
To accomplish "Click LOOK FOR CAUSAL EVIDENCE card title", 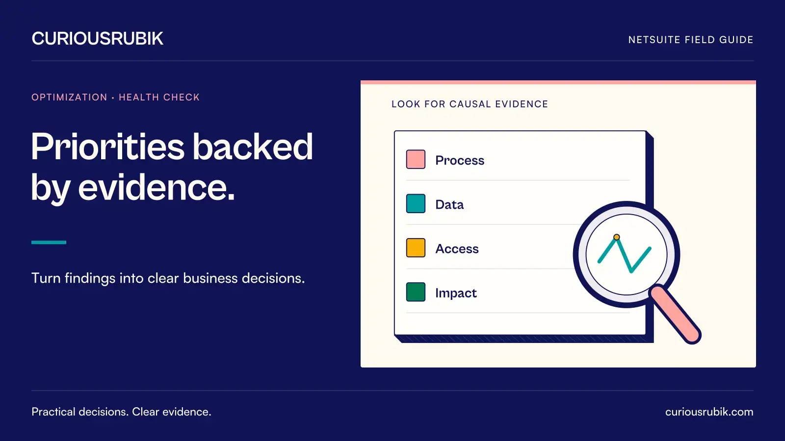I will tap(470, 104).
